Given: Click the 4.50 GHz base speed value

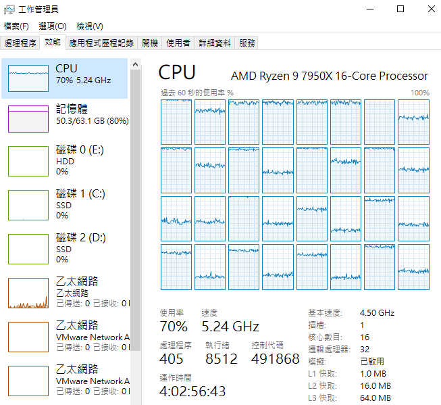Looking at the screenshot, I should (x=377, y=313).
